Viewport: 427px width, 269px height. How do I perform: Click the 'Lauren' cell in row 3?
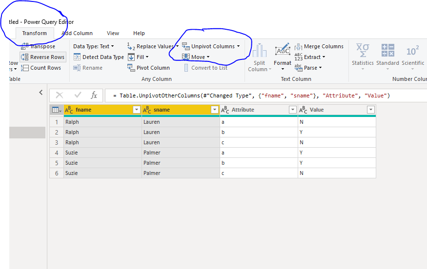pos(181,142)
